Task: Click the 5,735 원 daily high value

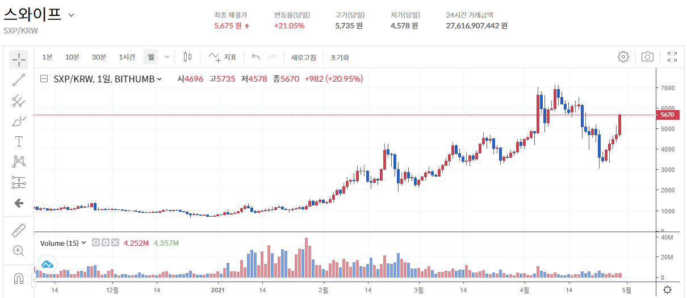Action: (349, 26)
